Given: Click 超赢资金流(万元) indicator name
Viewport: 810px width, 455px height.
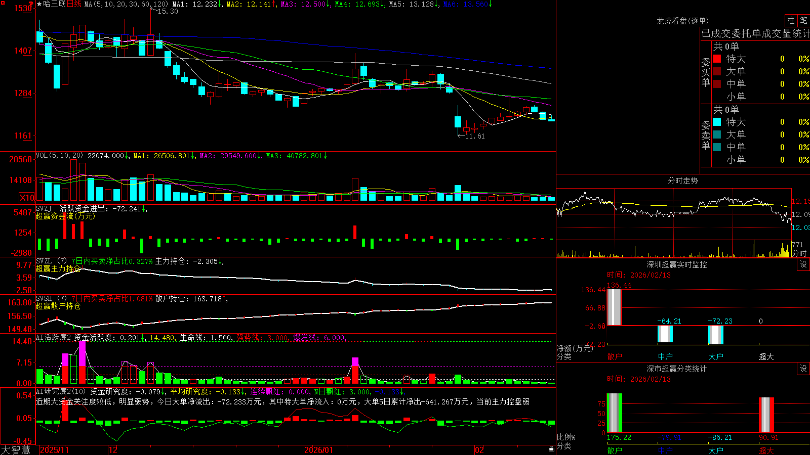Looking at the screenshot, I should tap(65, 216).
